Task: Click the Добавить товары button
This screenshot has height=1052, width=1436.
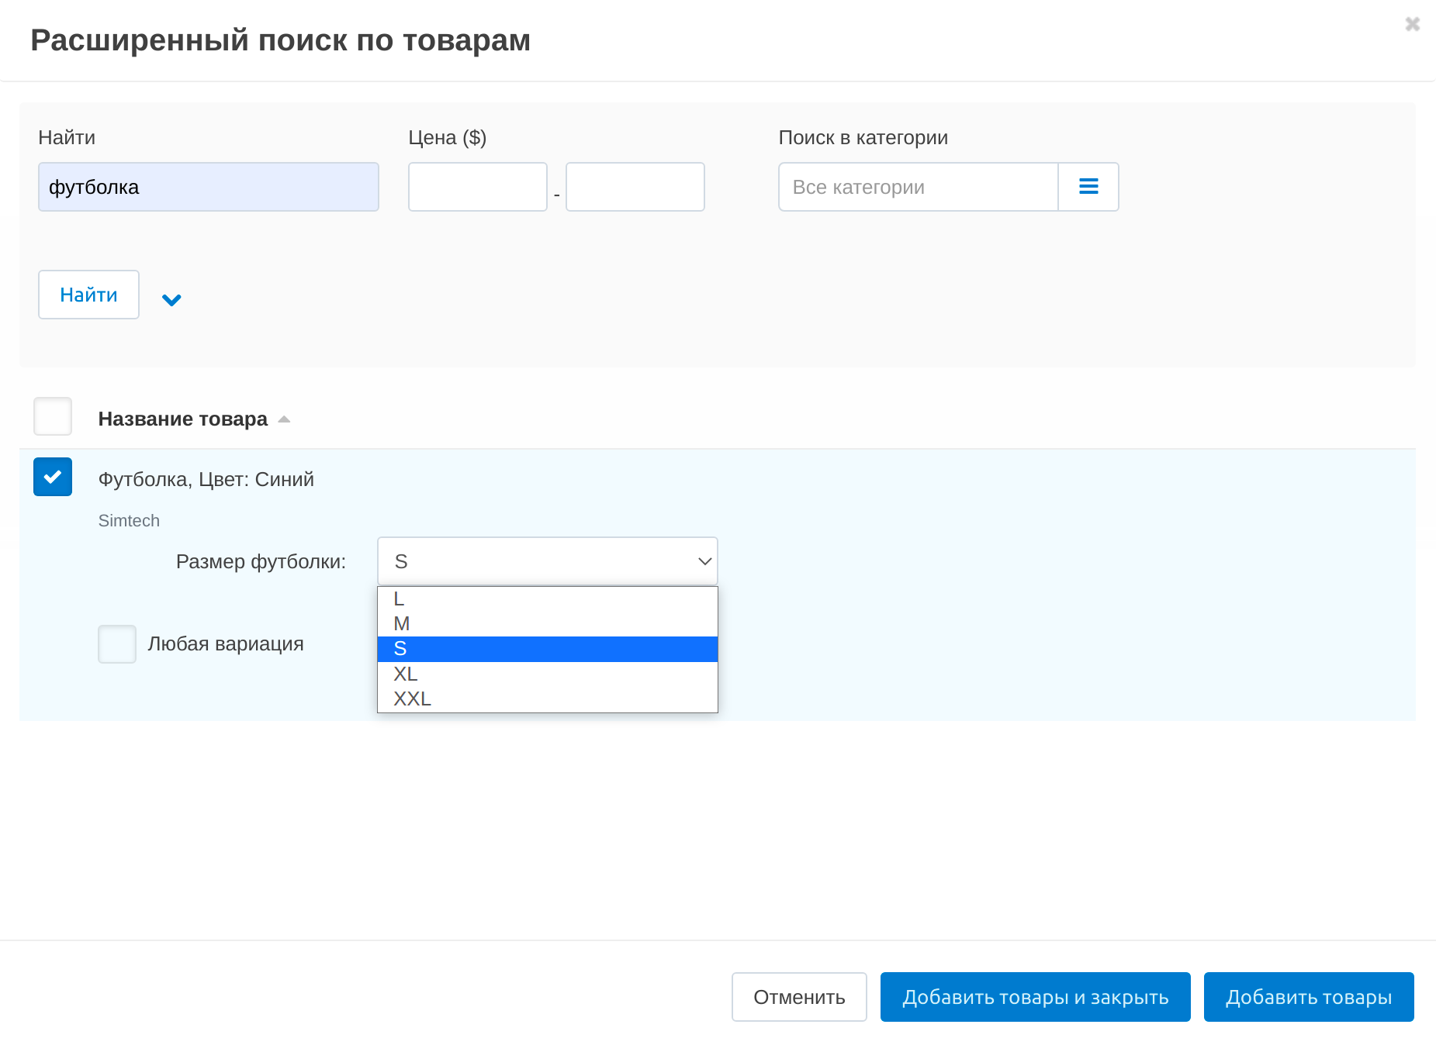Action: coord(1308,997)
